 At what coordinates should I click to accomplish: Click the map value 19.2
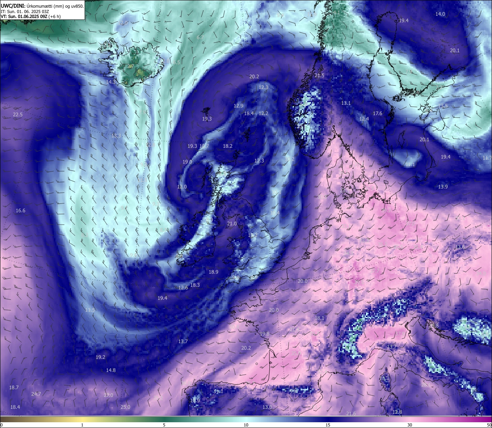pos(100,357)
